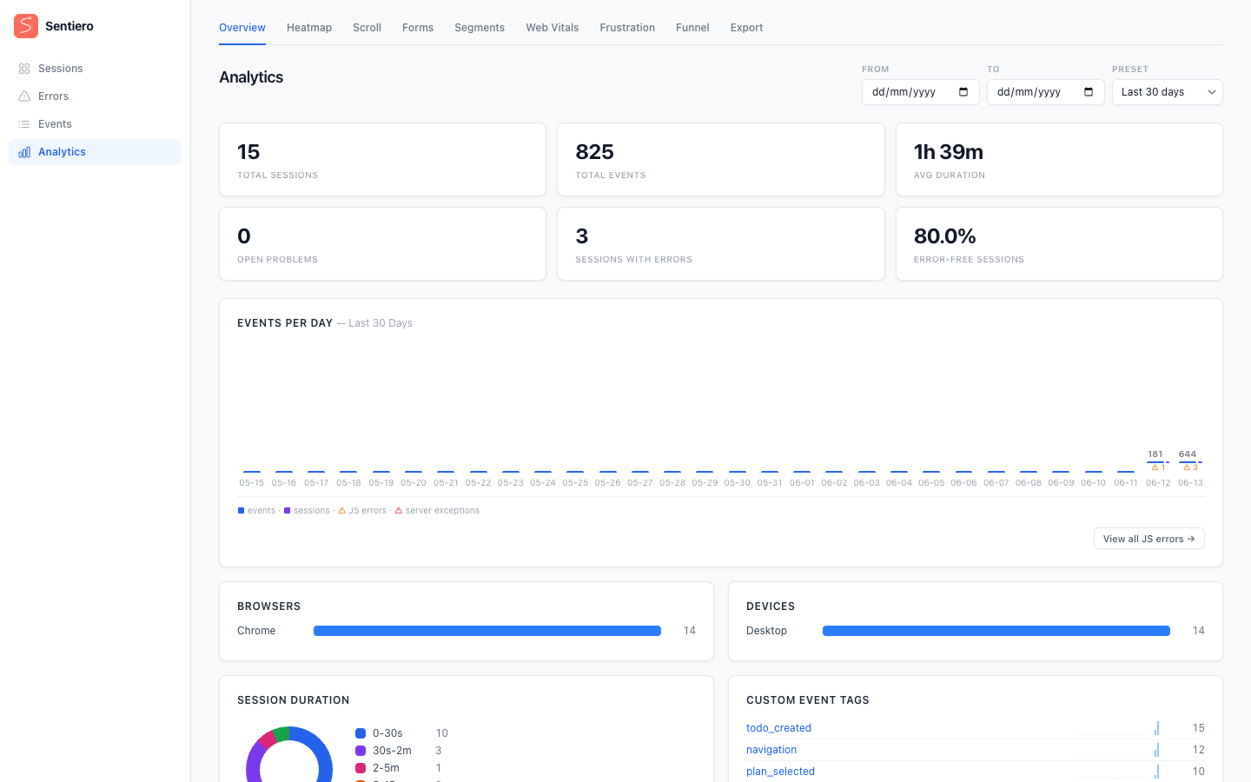Click the purple sessions legend swatch

tap(287, 511)
